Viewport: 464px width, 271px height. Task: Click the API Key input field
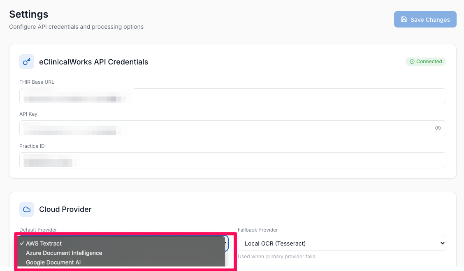point(232,128)
